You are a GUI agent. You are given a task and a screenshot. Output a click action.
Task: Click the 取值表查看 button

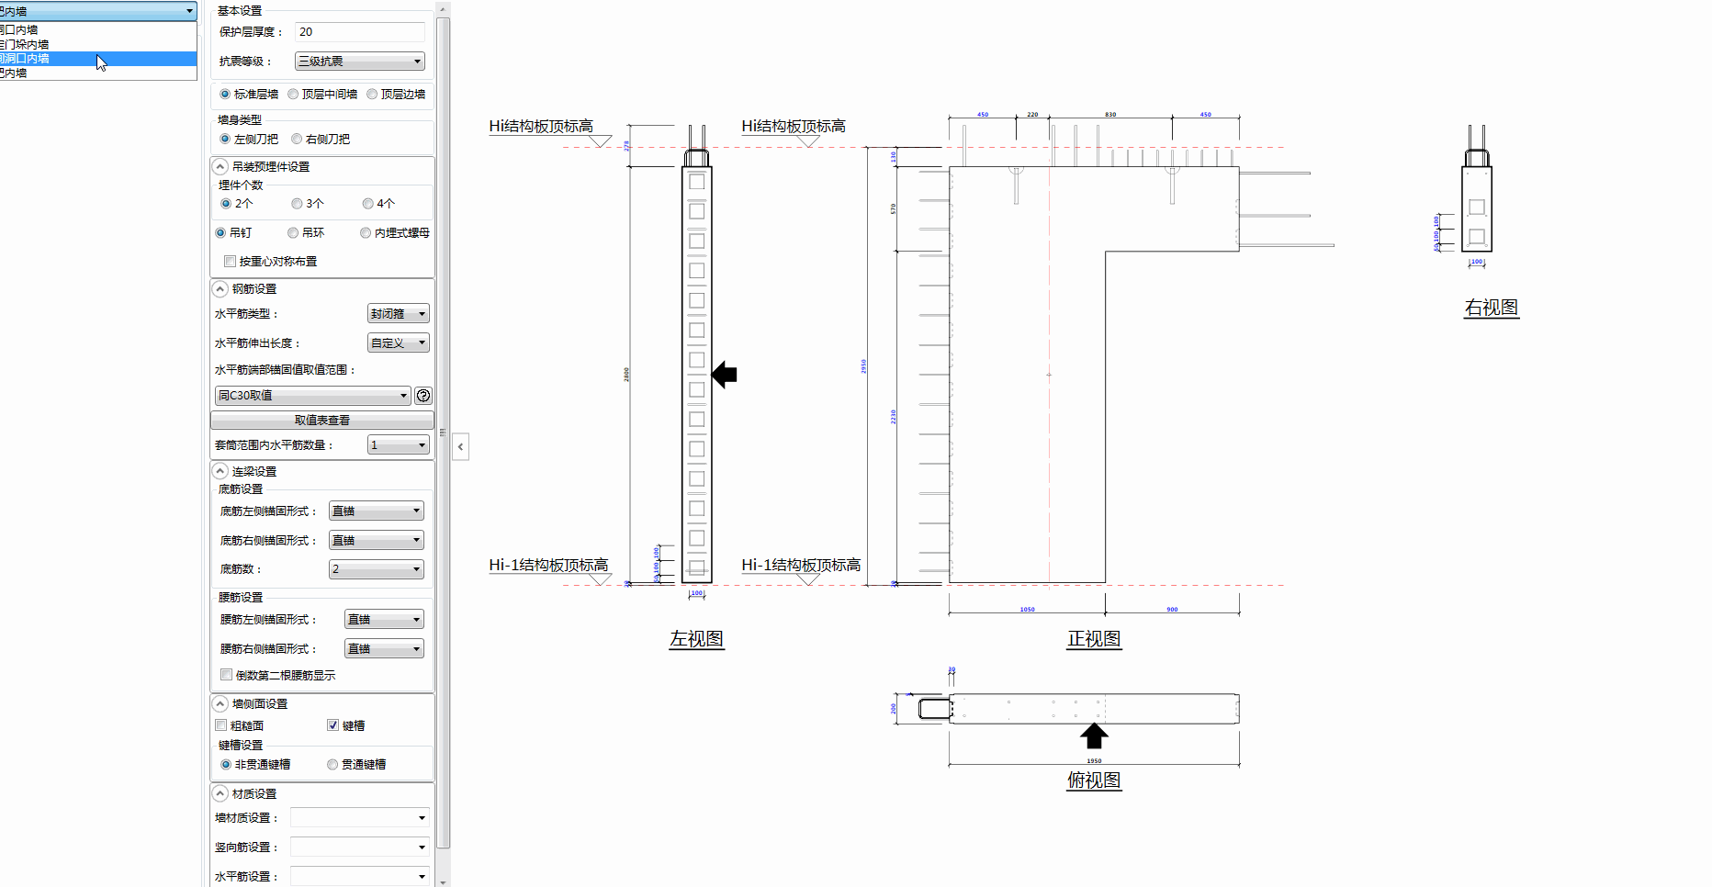click(x=321, y=421)
